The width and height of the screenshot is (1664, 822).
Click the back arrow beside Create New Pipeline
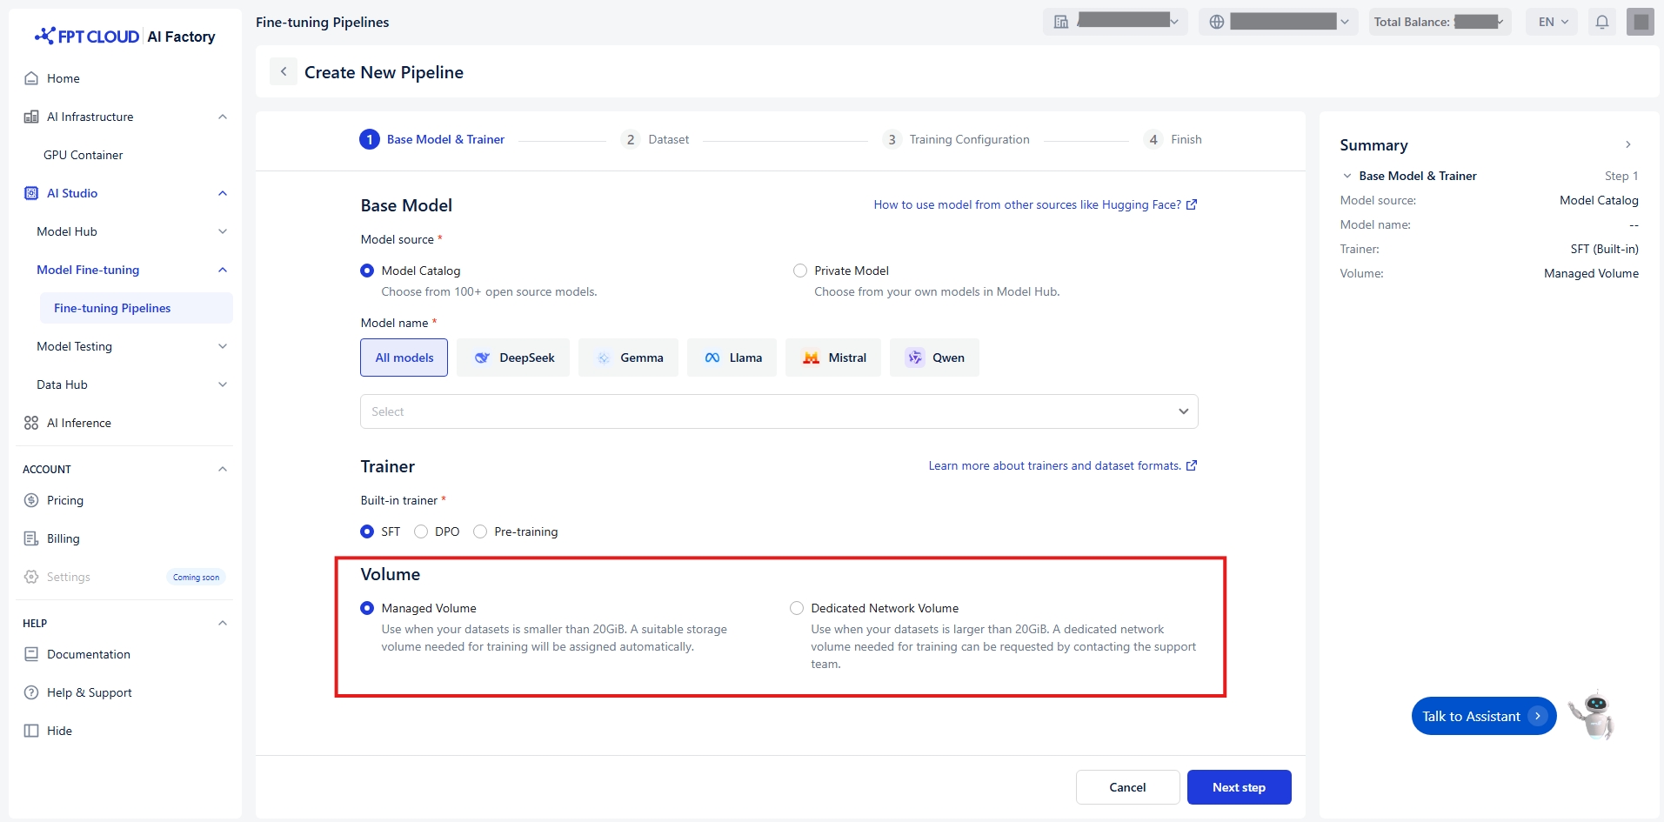284,72
